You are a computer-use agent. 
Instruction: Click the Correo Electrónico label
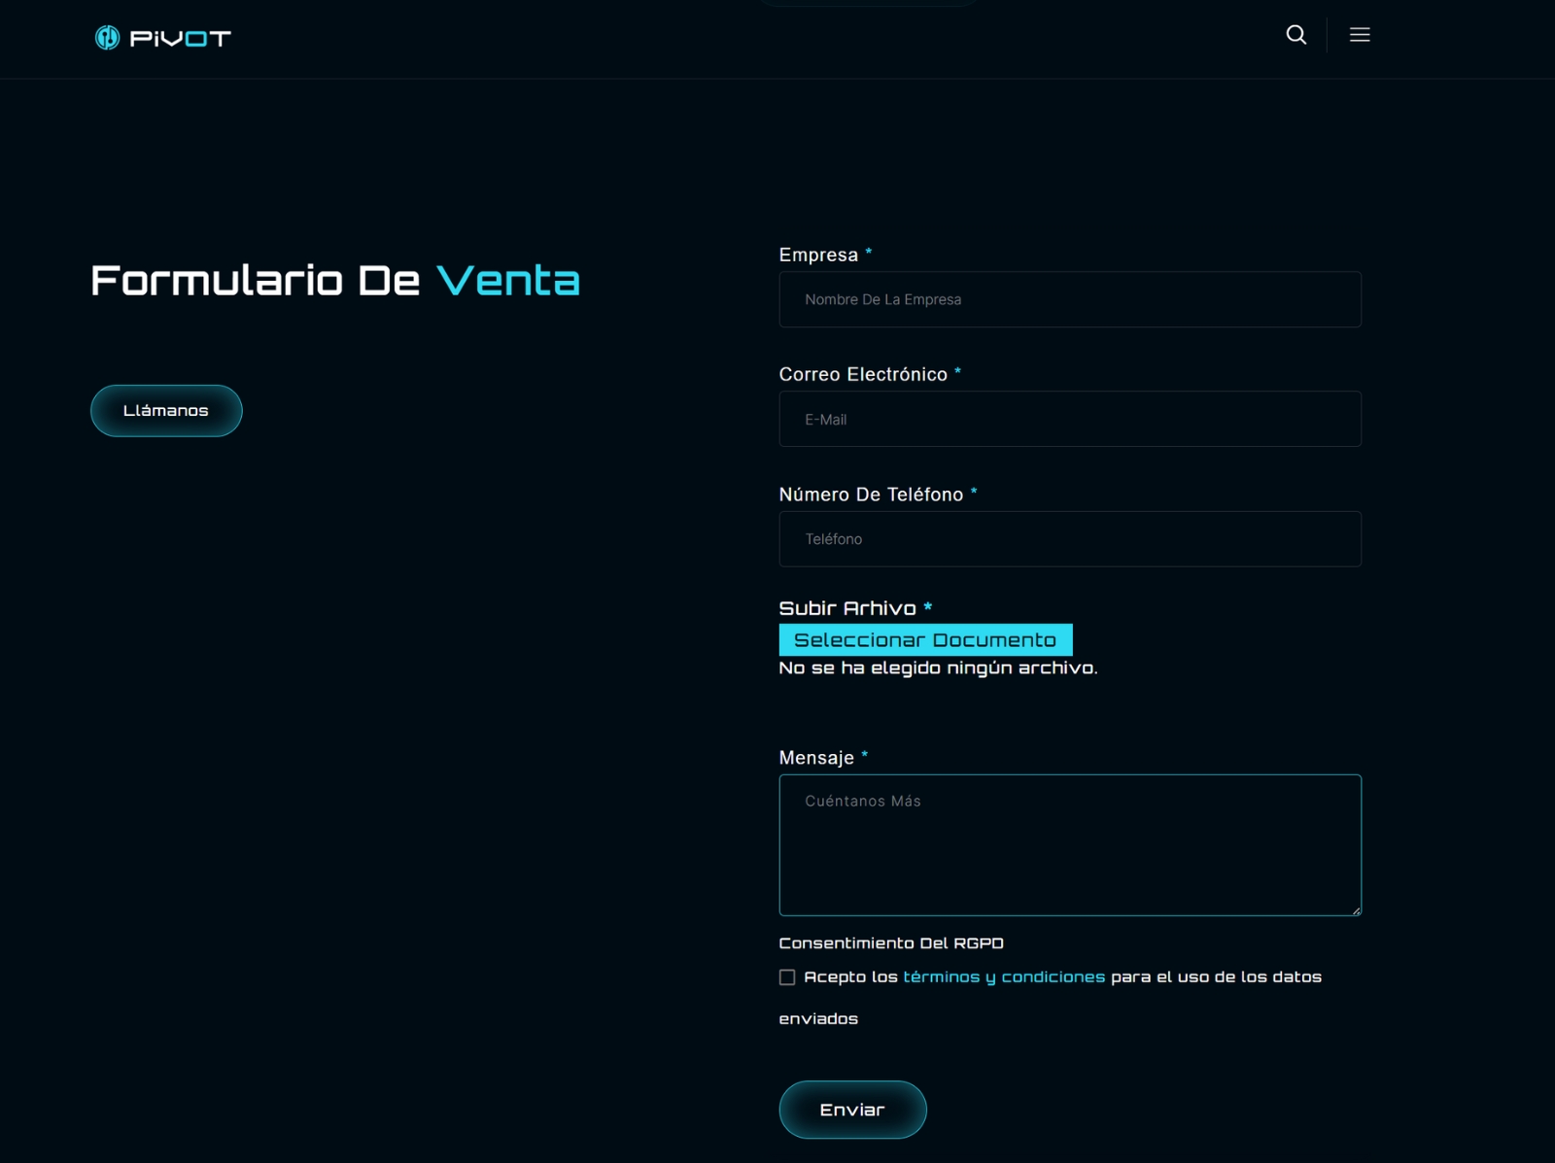863,374
